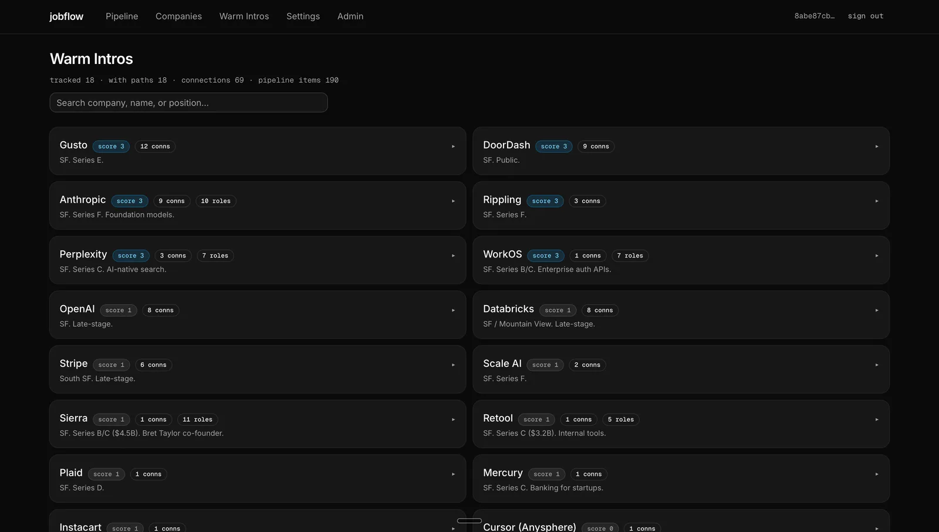Screen dimensions: 939x532
Task: Expand the WorkOS card arrow
Action: [877, 256]
